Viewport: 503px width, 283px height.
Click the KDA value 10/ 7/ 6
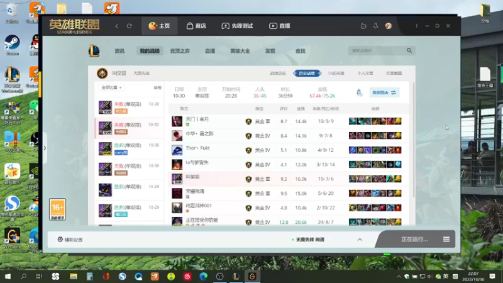click(326, 179)
